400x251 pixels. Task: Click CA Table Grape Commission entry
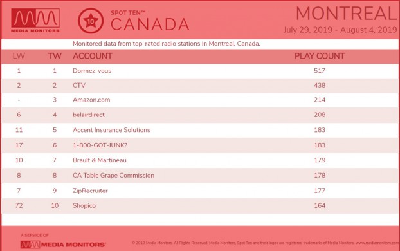(x=114, y=176)
